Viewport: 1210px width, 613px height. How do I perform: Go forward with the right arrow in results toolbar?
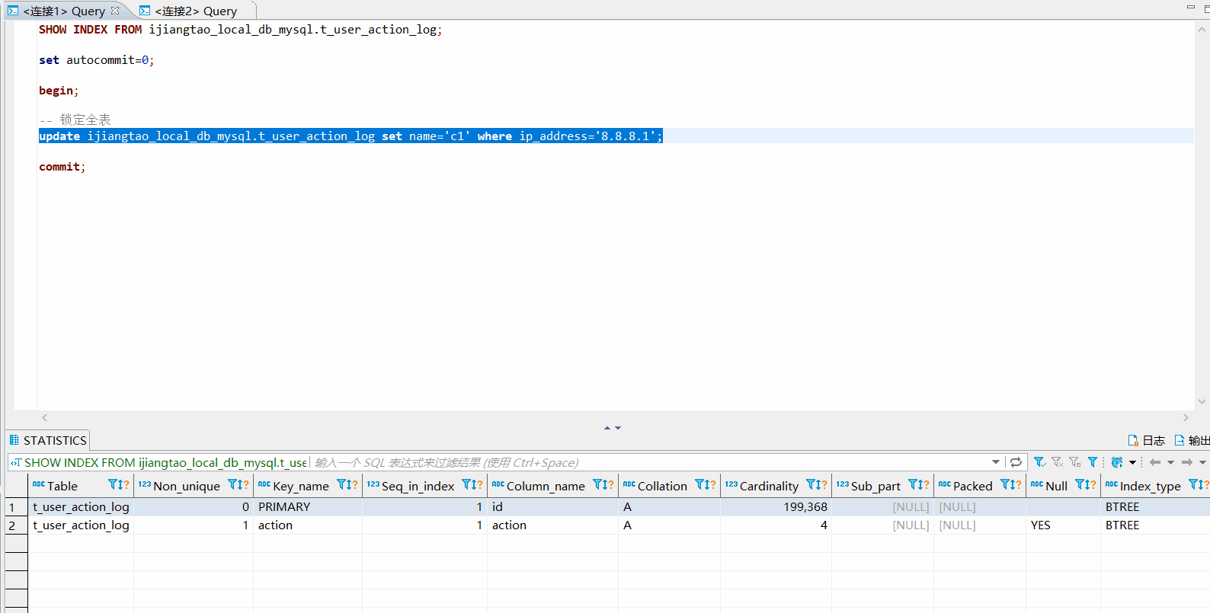point(1187,462)
